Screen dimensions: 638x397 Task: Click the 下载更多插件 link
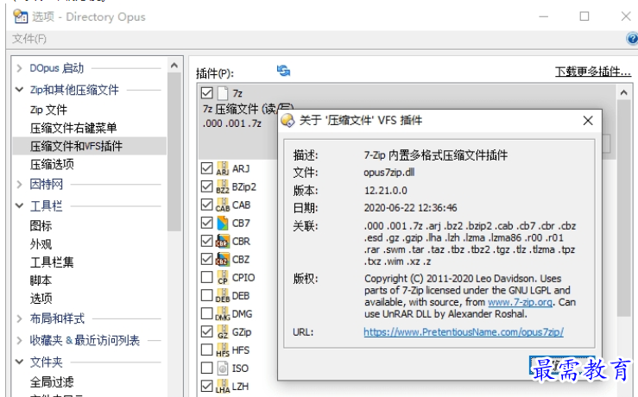[x=593, y=72]
